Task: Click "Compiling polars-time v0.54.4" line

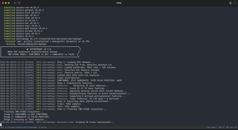Action: 22,18
